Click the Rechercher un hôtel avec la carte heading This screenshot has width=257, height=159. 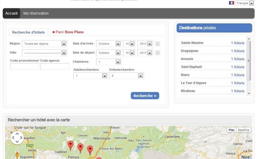point(39,120)
